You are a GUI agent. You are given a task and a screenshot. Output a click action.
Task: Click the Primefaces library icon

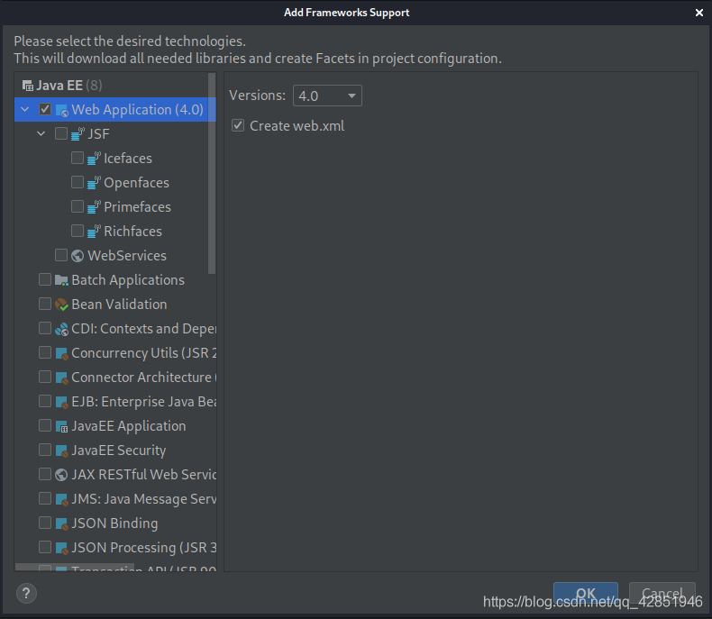point(94,207)
